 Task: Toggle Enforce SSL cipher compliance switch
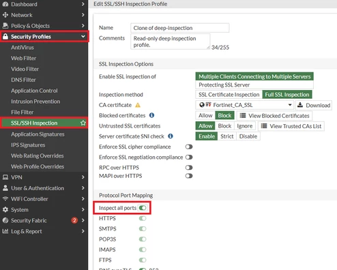coord(189,147)
